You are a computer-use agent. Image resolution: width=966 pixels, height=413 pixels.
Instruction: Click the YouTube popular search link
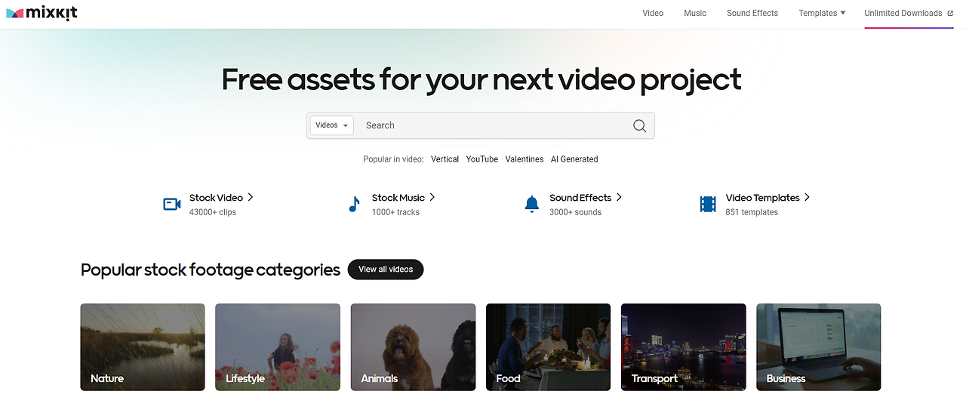481,159
